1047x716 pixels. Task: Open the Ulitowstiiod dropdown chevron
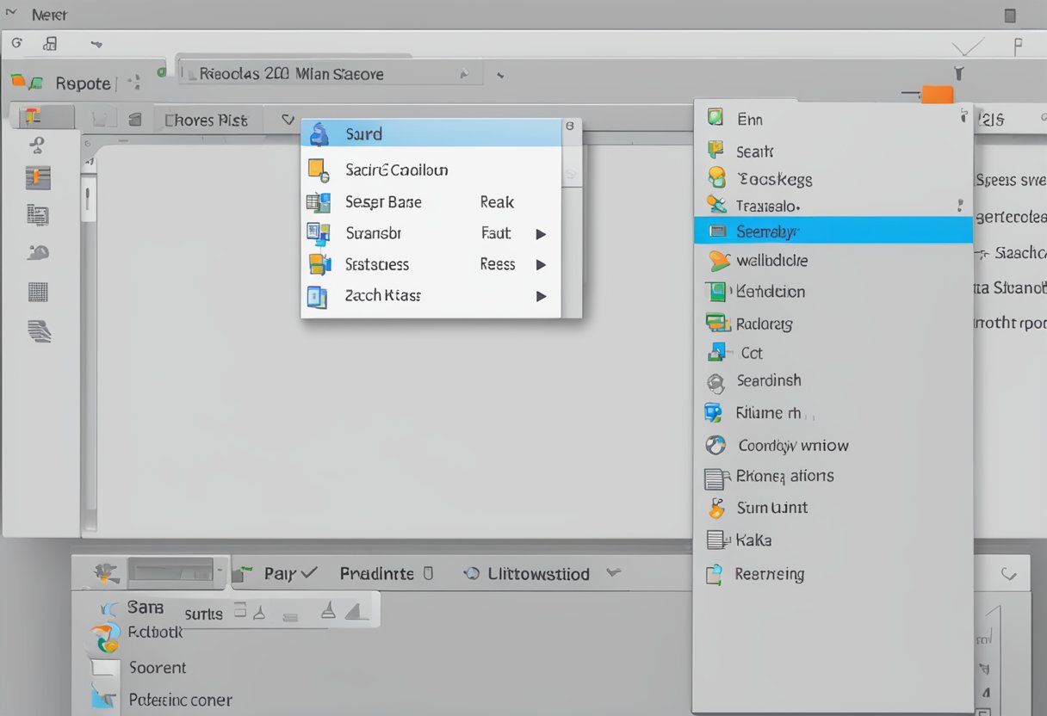point(613,572)
